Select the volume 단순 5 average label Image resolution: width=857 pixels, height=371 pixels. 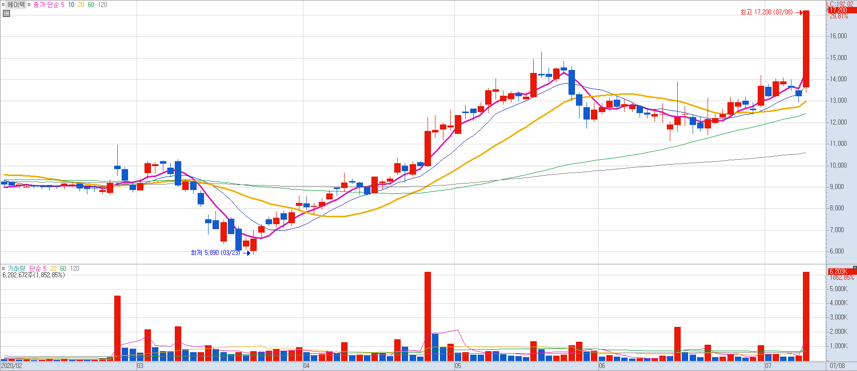tap(38, 268)
